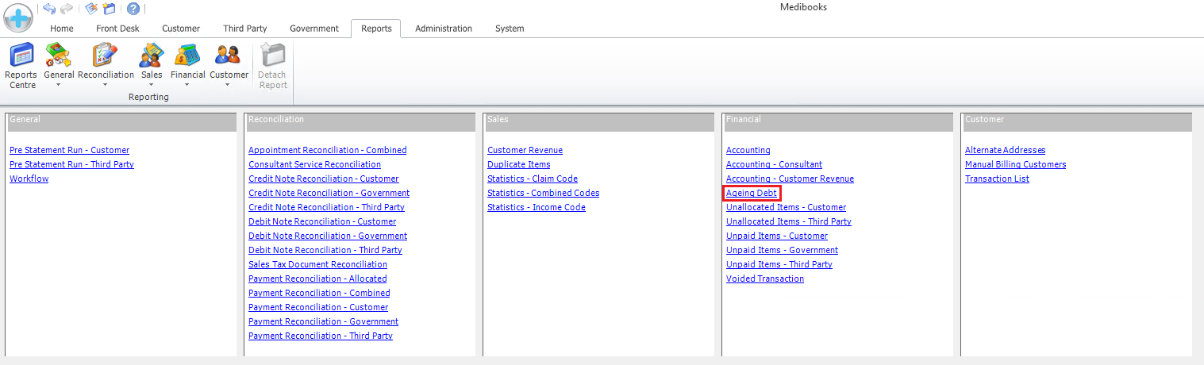Image resolution: width=1204 pixels, height=365 pixels.
Task: Open help via the question mark icon
Action: (x=133, y=9)
